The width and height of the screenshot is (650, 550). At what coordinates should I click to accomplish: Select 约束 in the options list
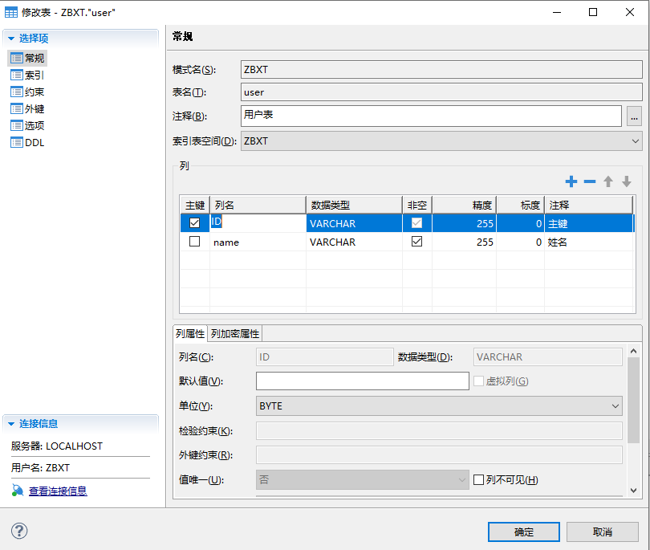point(35,92)
